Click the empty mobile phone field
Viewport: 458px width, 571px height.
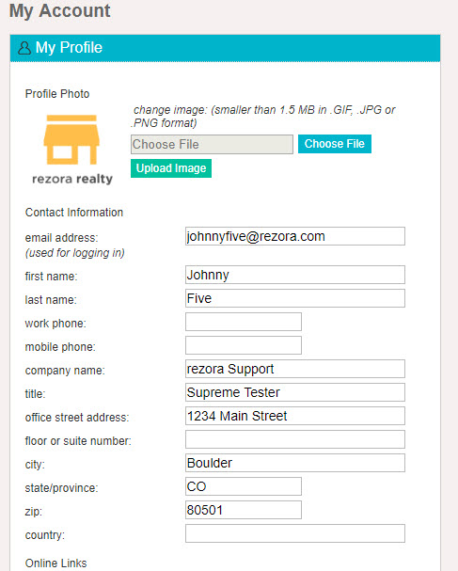[x=244, y=345]
